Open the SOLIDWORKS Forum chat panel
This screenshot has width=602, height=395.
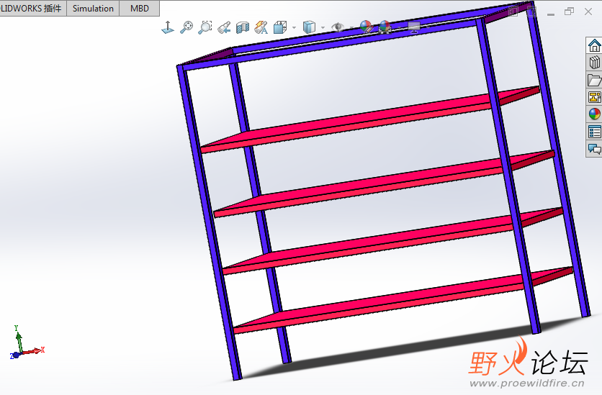594,149
